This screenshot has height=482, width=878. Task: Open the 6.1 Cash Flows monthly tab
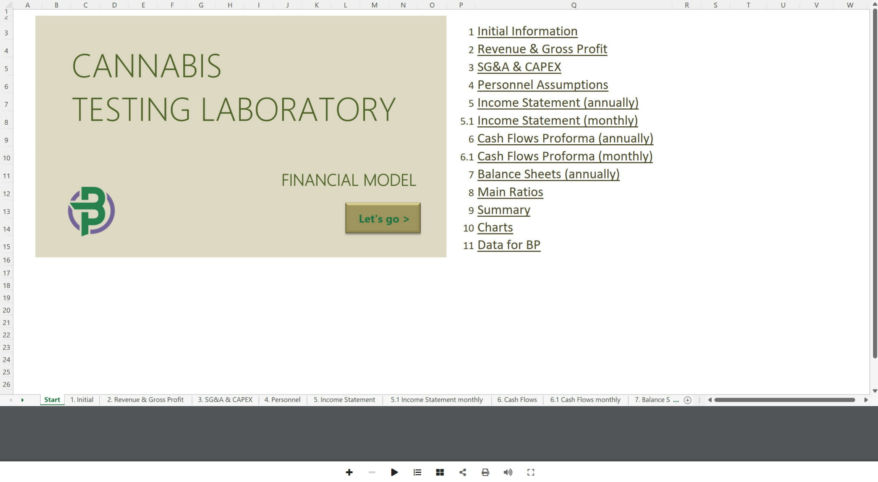point(585,400)
